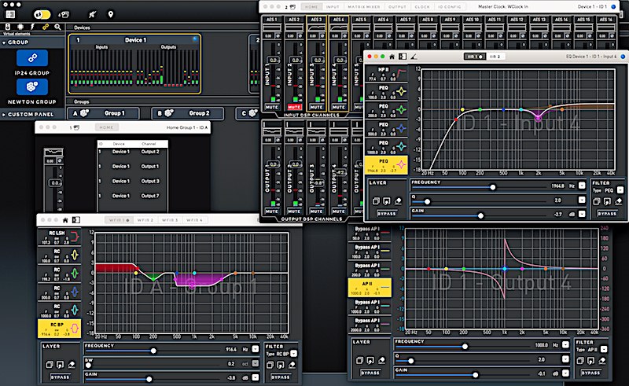Select the highlighted RC BP filter row
The width and height of the screenshot is (629, 386).
click(x=60, y=329)
